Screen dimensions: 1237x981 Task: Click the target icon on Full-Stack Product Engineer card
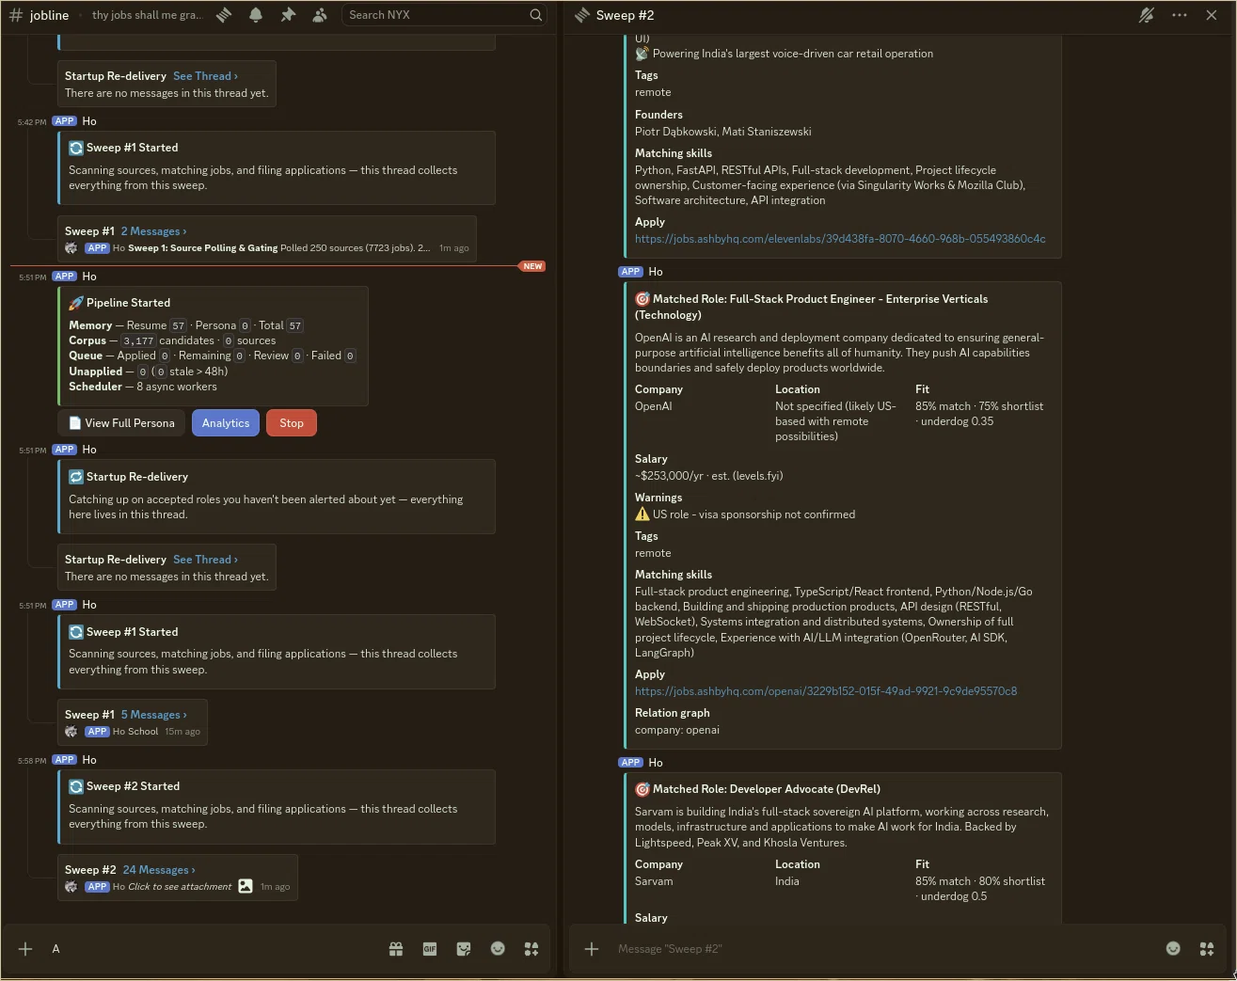point(642,299)
